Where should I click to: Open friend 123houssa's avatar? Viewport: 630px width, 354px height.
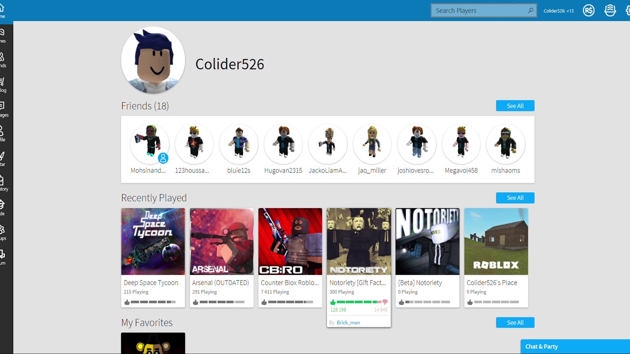click(194, 144)
